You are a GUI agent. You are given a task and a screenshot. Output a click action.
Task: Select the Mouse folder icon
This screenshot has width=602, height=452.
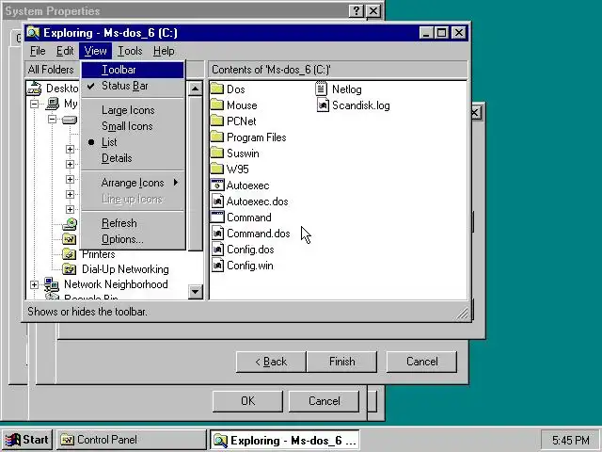point(217,105)
